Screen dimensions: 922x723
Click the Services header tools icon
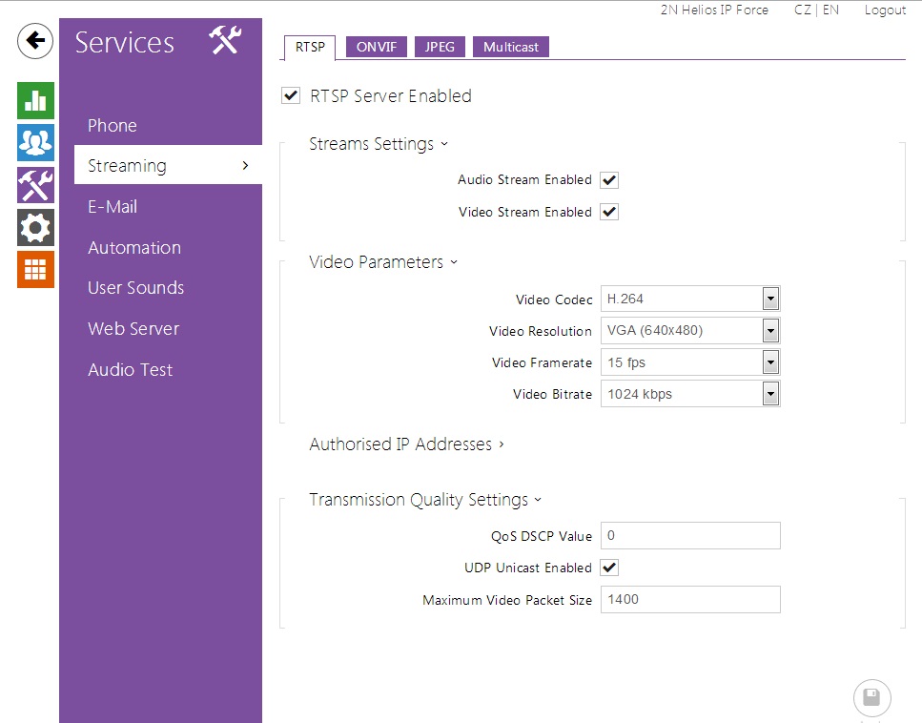tap(225, 41)
